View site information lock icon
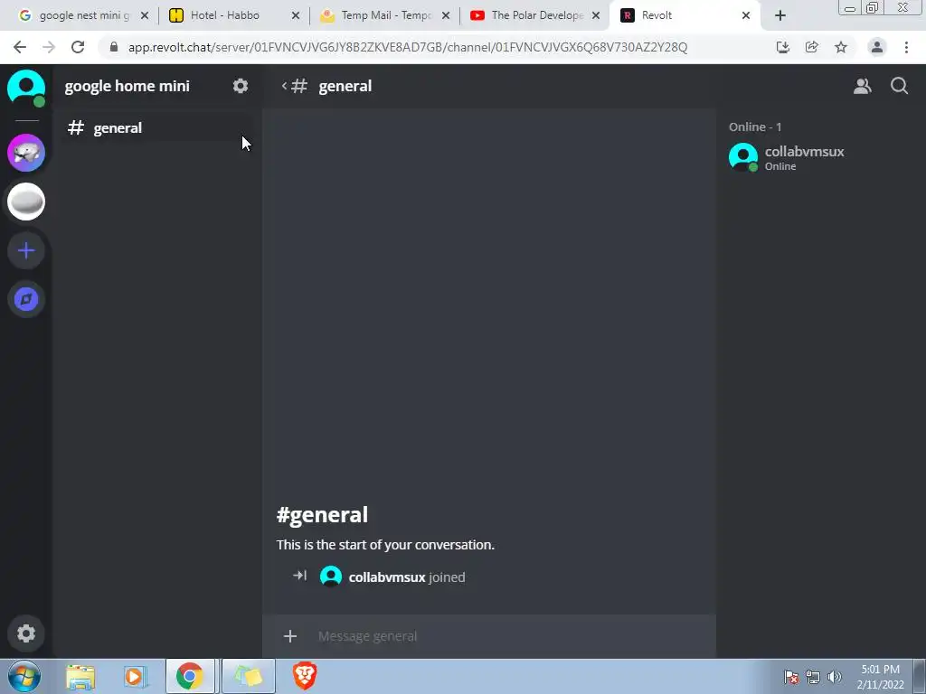 114,47
